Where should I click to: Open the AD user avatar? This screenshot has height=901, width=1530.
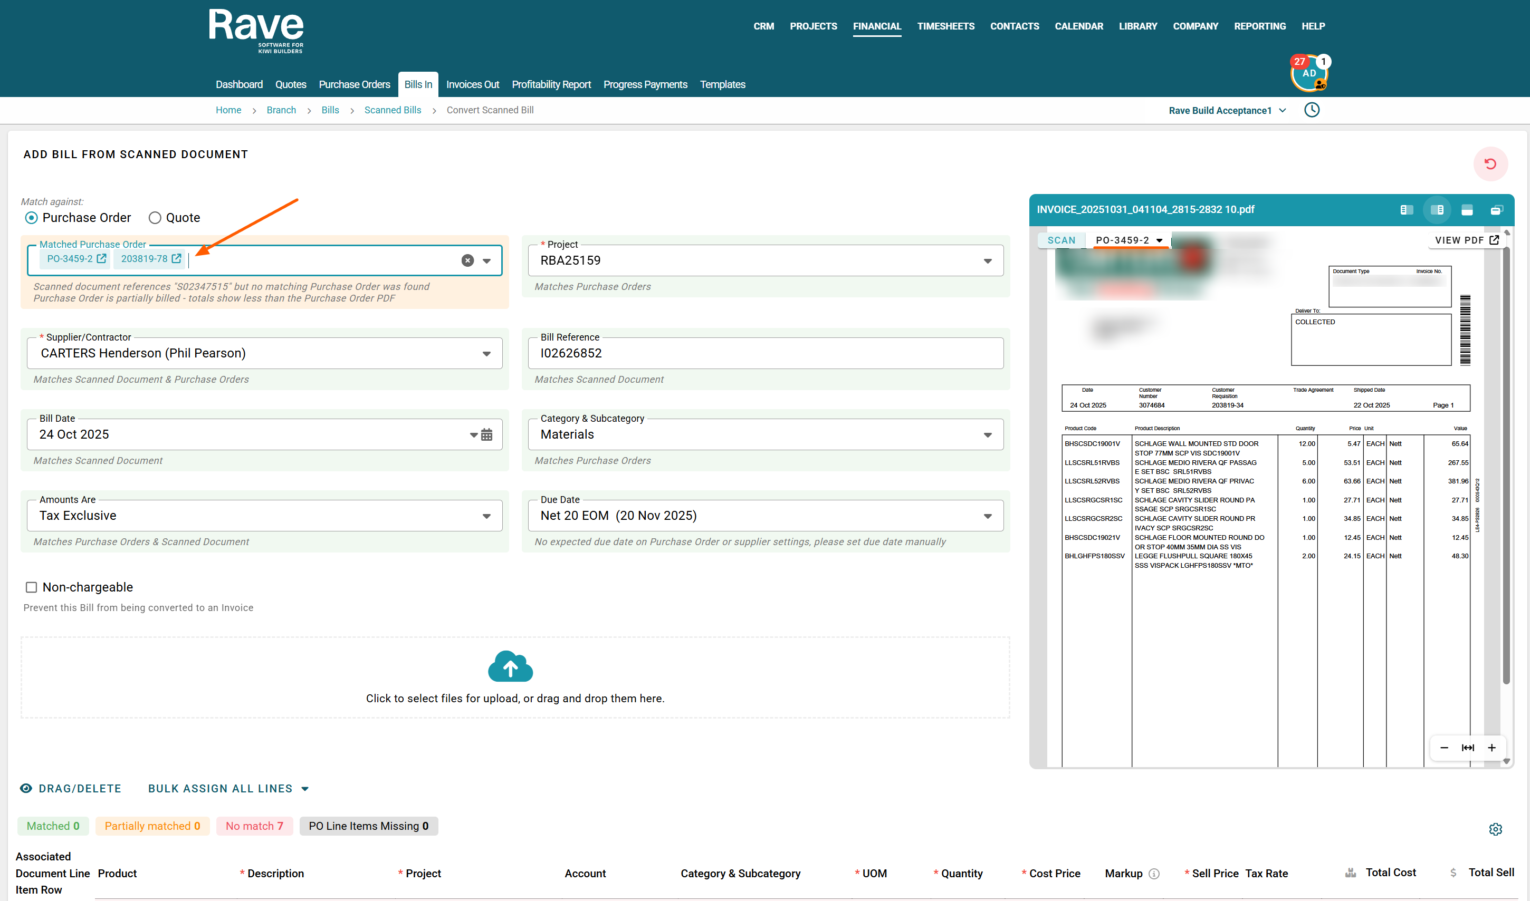[x=1309, y=73]
